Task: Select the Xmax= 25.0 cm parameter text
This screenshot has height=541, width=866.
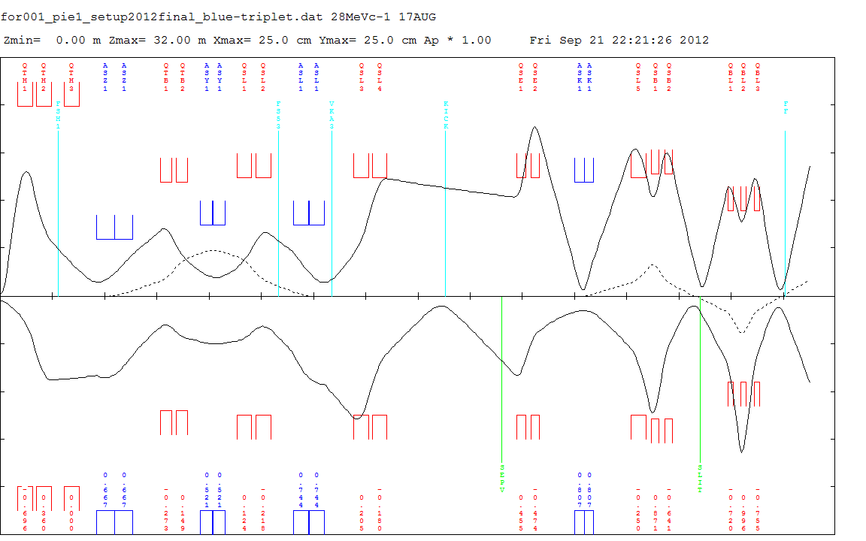Action: coord(250,40)
